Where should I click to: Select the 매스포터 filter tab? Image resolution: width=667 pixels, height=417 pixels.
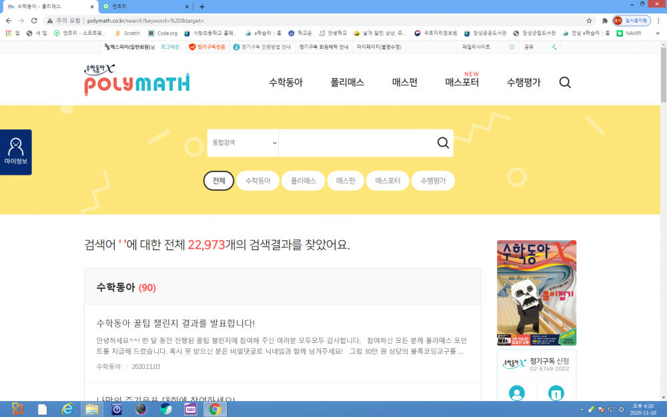[388, 180]
